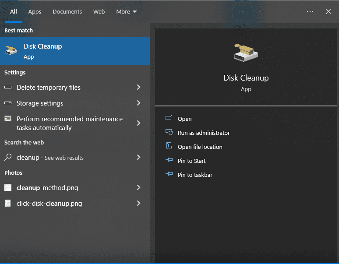Click the large Disk Cleanup preview icon
Image resolution: width=339 pixels, height=264 pixels.
[x=246, y=53]
